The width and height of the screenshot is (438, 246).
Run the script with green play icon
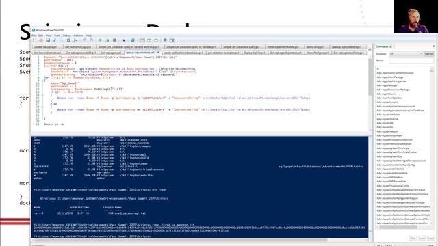click(x=101, y=40)
